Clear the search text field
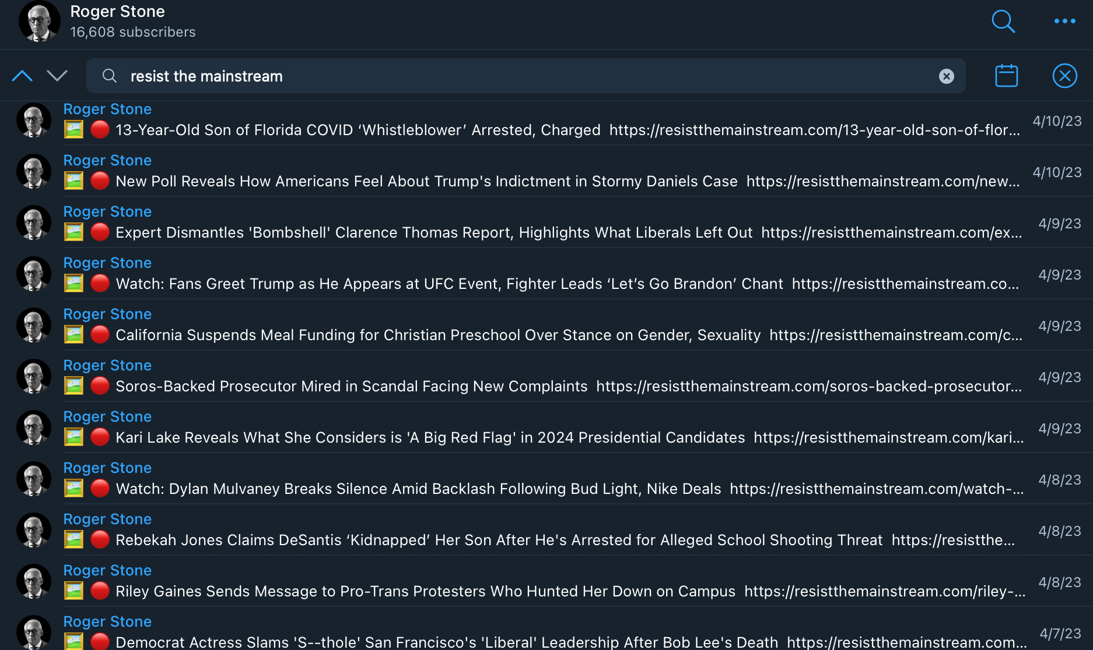This screenshot has height=650, width=1093. click(x=946, y=76)
